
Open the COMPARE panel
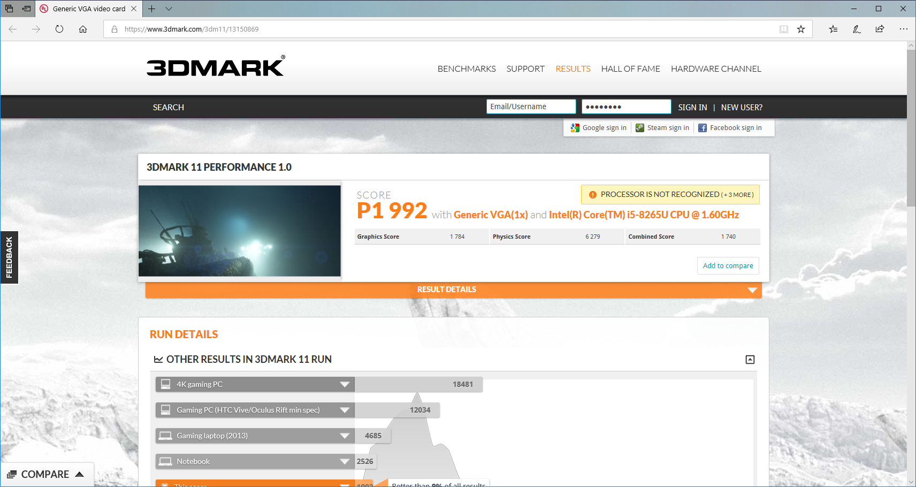[x=46, y=474]
